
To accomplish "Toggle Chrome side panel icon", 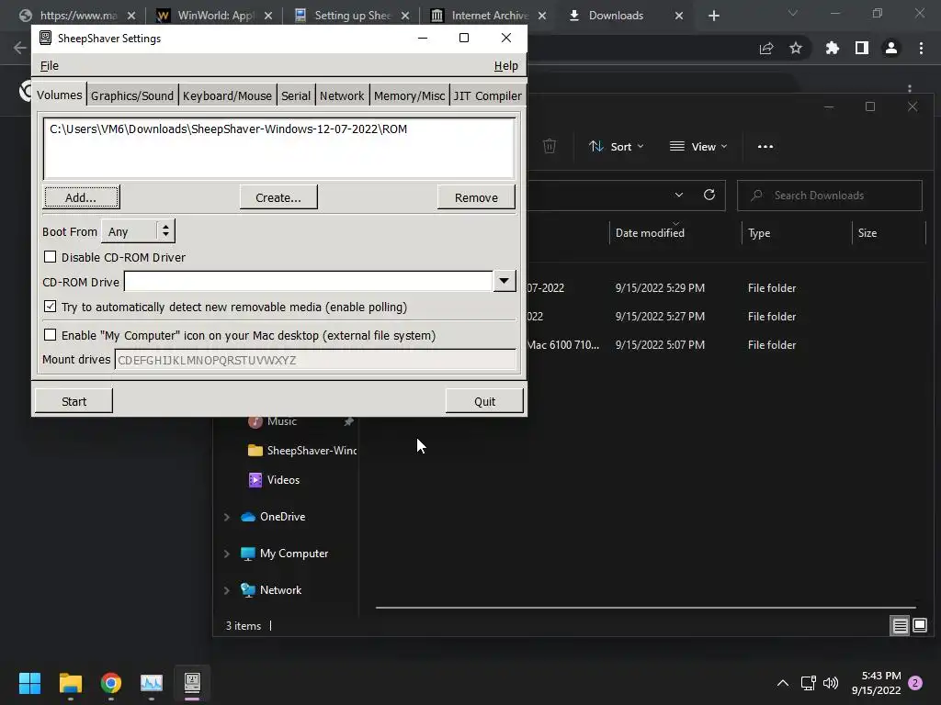I will click(862, 48).
